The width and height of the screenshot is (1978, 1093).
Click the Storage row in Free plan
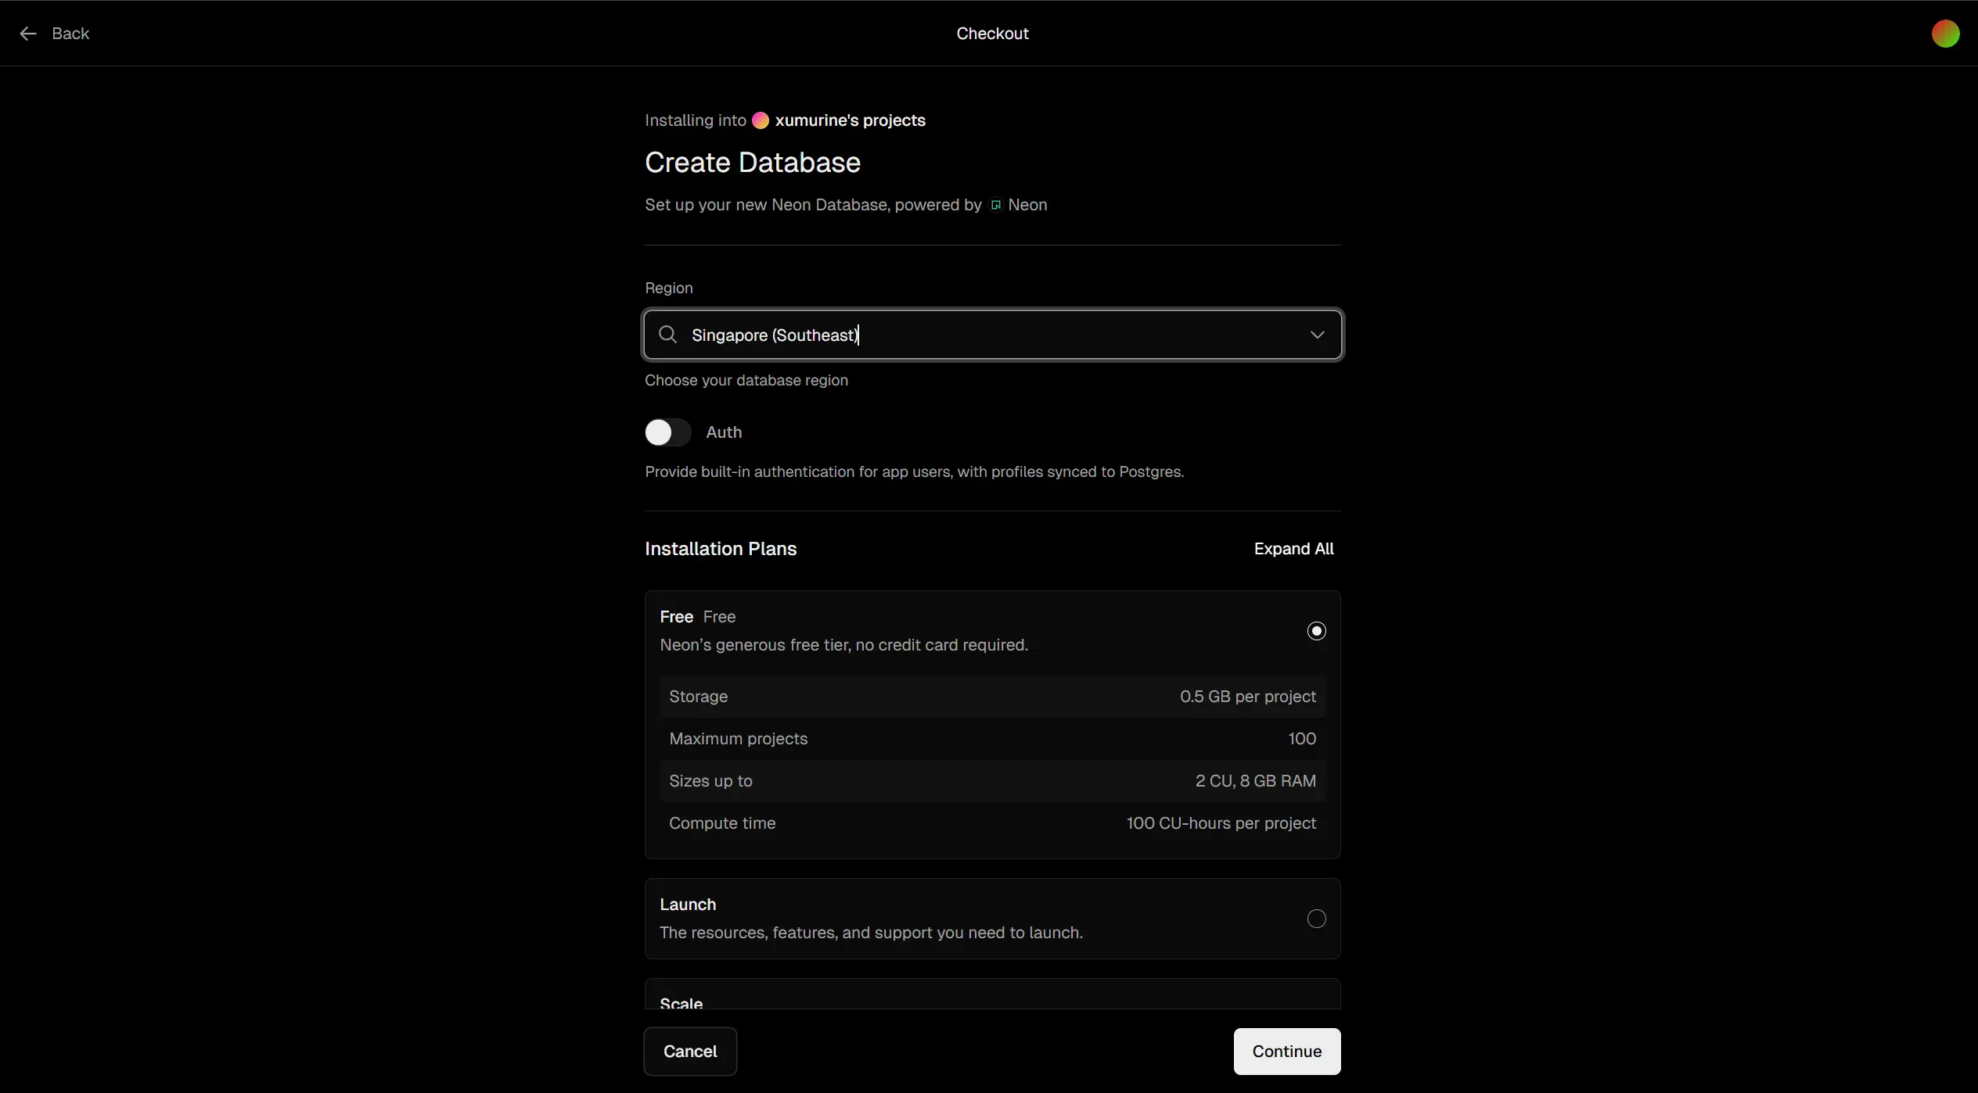[992, 697]
